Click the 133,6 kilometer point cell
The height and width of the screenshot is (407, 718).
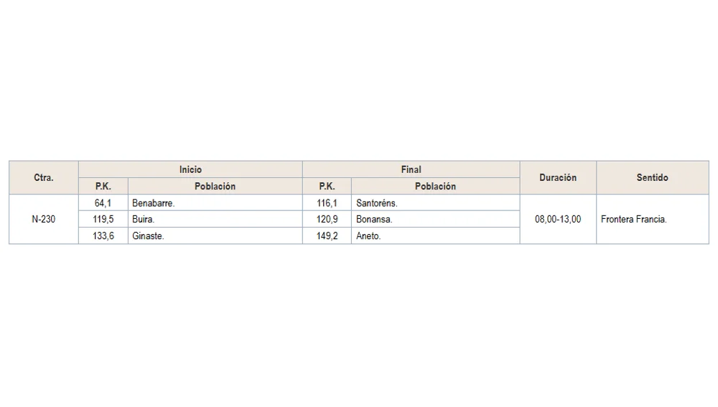coord(103,236)
